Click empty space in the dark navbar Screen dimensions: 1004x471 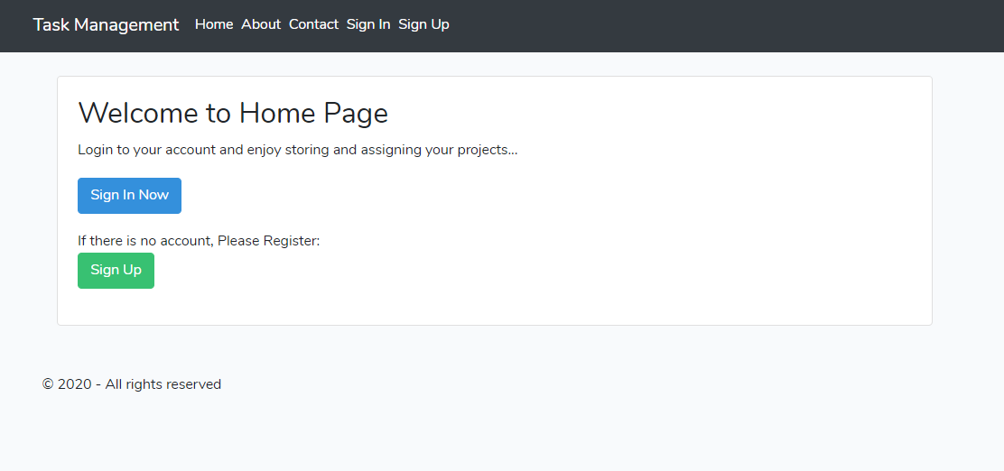coord(704,25)
